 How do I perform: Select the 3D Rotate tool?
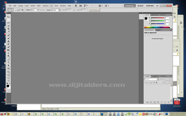[x=9, y=72]
